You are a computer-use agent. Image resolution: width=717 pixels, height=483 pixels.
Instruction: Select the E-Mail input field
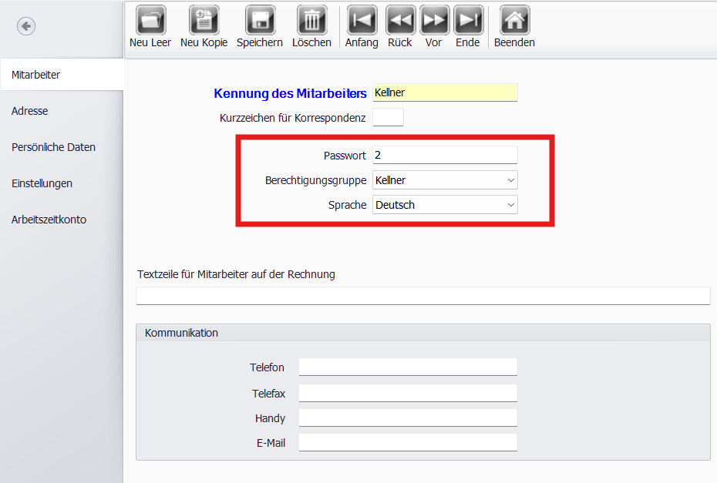[408, 442]
